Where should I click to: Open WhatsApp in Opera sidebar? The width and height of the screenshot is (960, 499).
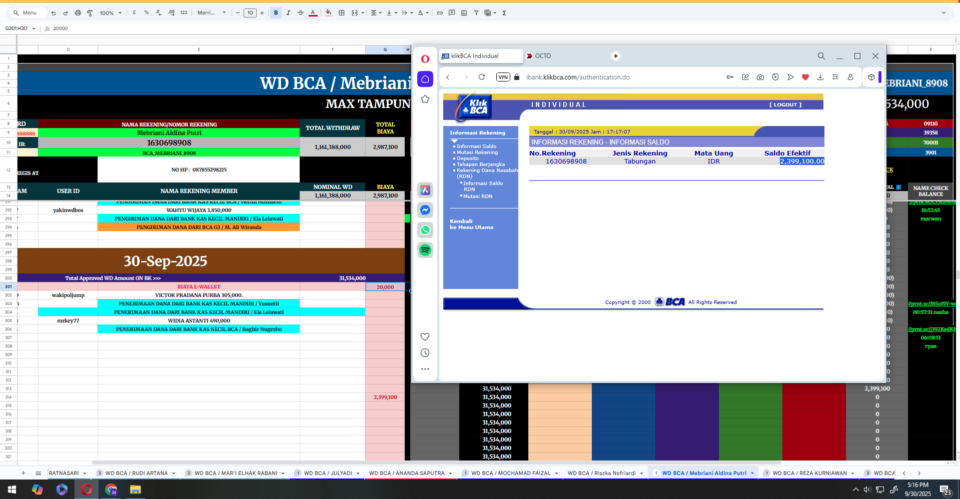point(425,230)
